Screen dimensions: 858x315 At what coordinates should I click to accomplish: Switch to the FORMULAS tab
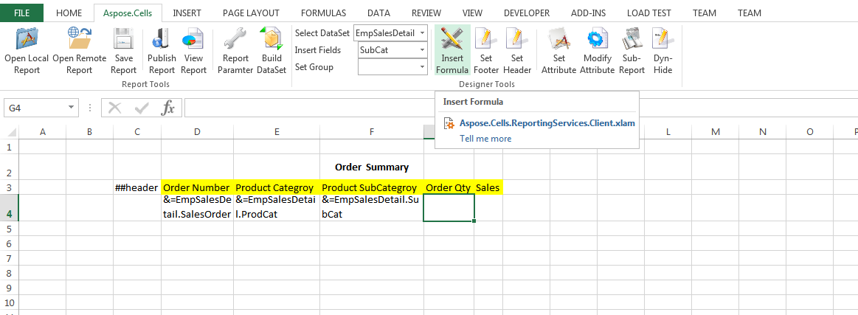tap(323, 13)
